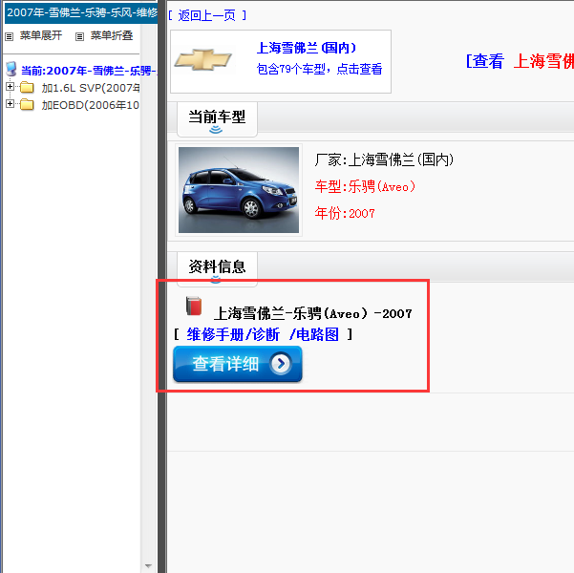Click the blue Aveo car thumbnail
This screenshot has width=574, height=573.
tap(239, 190)
